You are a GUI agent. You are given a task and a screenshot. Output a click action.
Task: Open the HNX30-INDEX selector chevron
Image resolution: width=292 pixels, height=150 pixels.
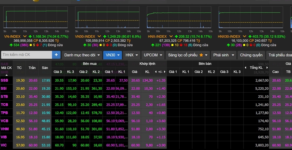(244, 36)
